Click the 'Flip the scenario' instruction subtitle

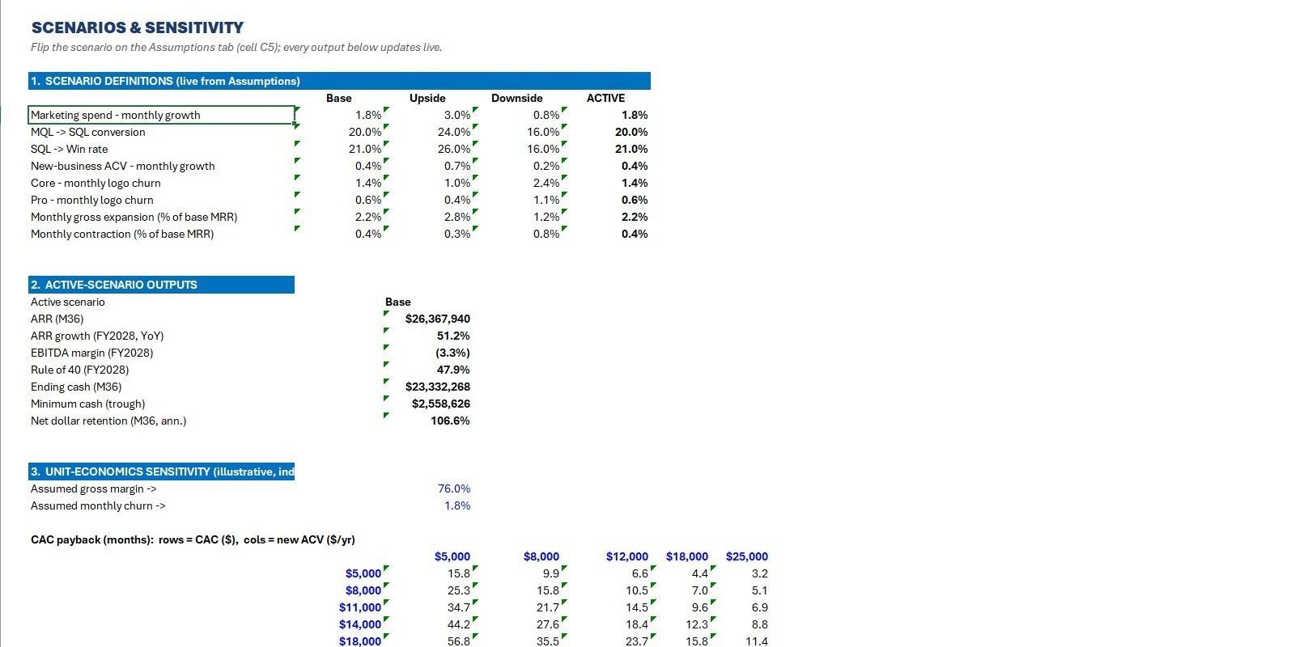pos(236,47)
